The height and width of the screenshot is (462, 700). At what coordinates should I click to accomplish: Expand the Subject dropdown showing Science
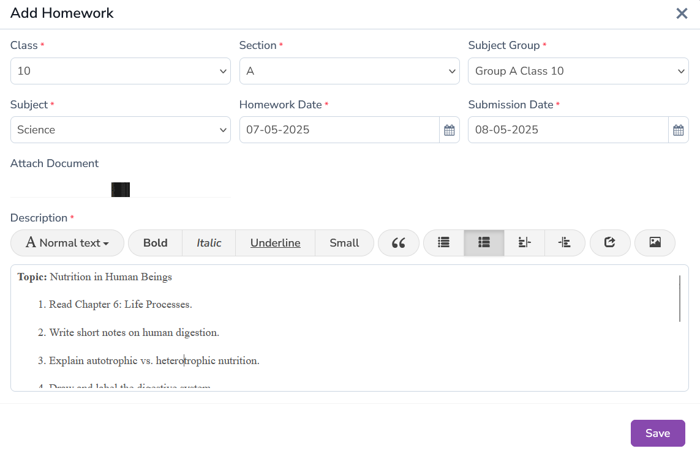[121, 130]
